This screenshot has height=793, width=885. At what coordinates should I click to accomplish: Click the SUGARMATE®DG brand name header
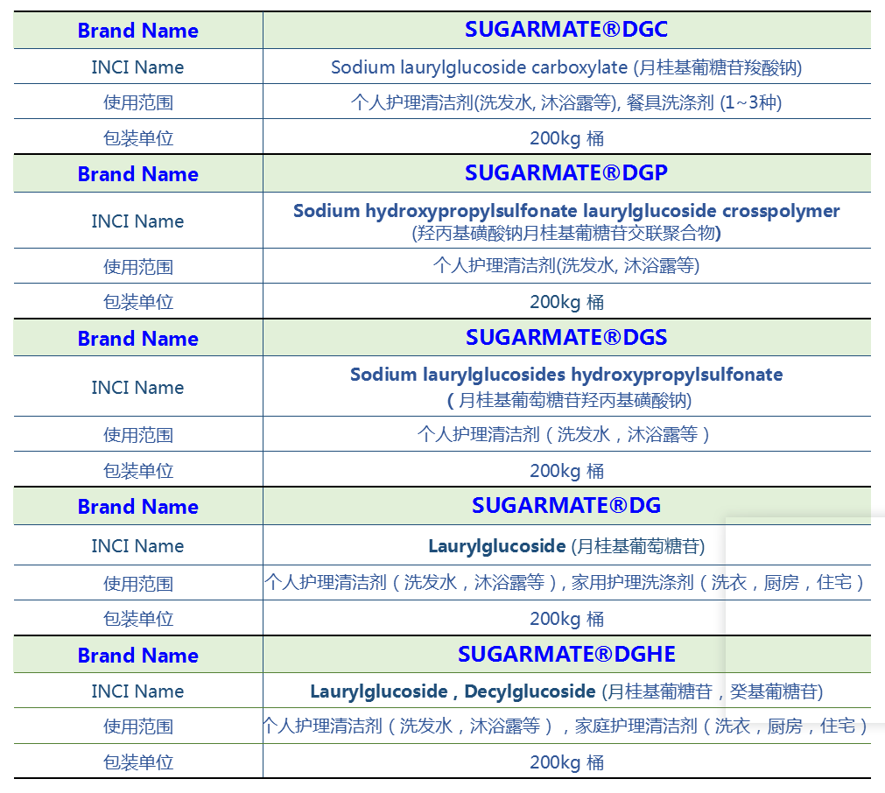pos(566,505)
